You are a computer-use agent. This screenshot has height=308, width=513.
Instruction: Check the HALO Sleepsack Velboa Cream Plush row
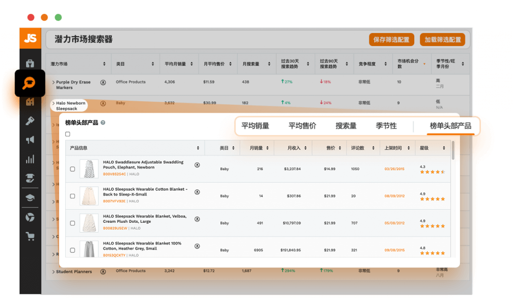click(x=73, y=223)
